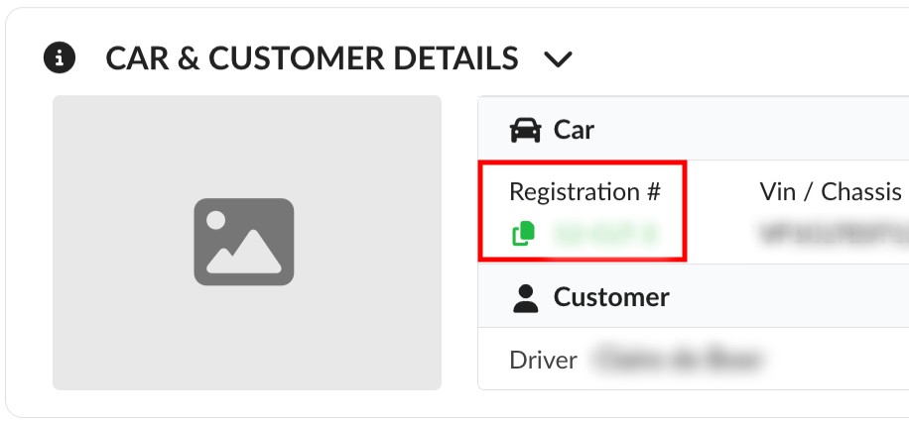The image size is (909, 423).
Task: Click the Customer section label
Action: 611,297
